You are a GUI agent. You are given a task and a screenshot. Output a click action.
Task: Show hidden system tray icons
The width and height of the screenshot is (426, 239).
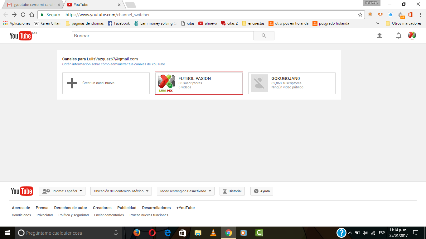tap(350, 233)
